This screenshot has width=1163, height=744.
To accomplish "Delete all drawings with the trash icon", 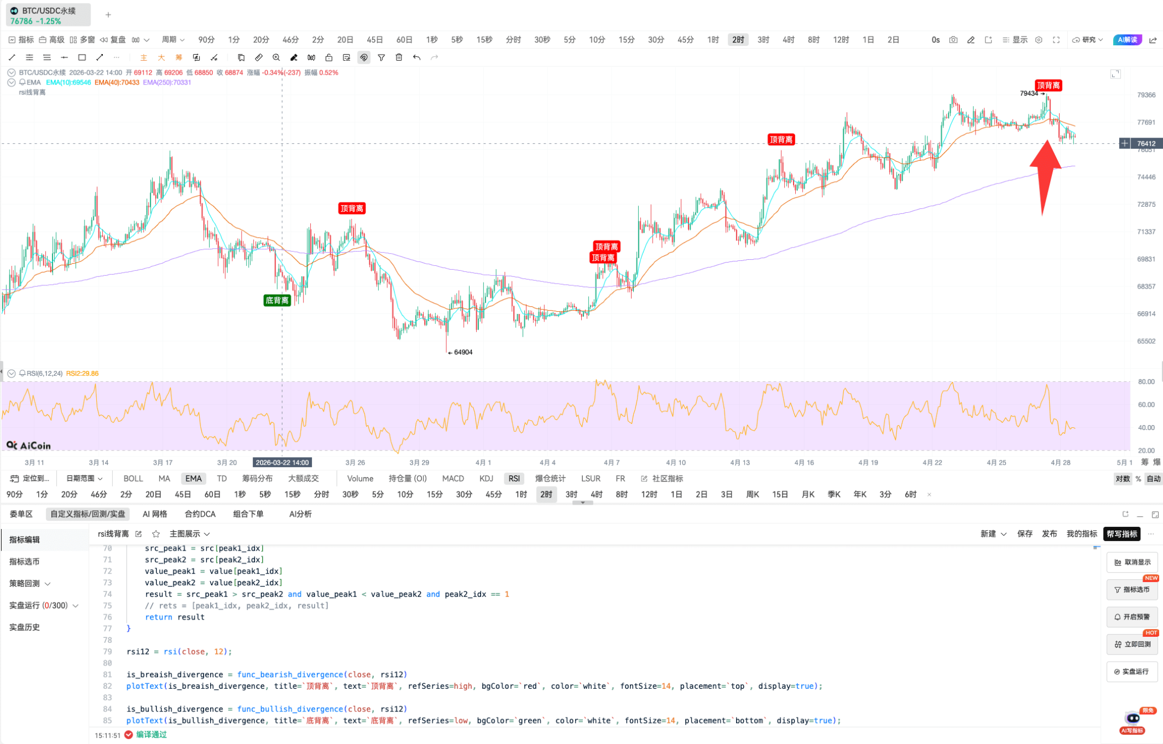I will pyautogui.click(x=399, y=57).
